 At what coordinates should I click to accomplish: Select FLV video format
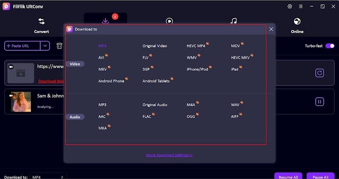145,58
